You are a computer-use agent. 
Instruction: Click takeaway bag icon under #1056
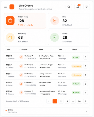point(7,77)
